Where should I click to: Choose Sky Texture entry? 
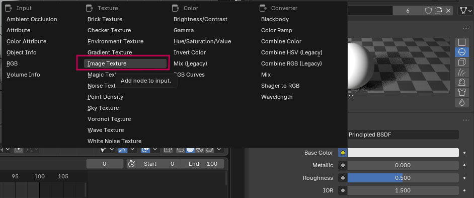pyautogui.click(x=103, y=108)
